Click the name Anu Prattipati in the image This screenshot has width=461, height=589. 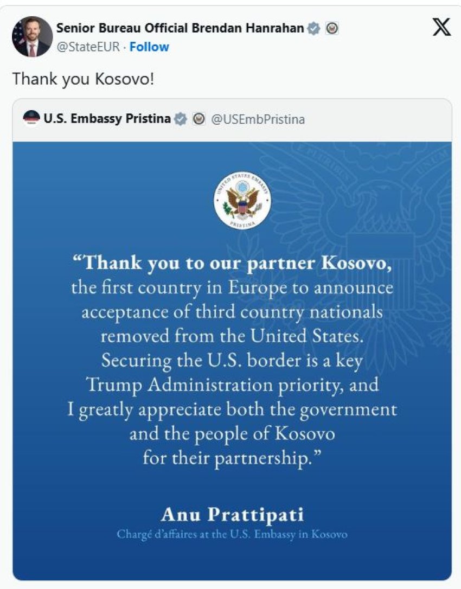point(232,513)
